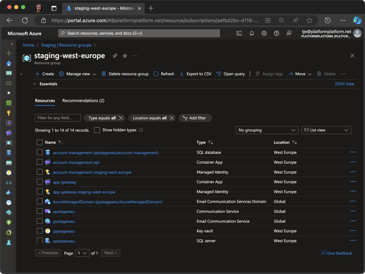Open the List view dropdown

point(326,130)
